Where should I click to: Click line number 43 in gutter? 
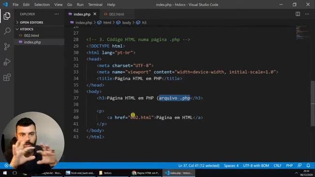76,137
